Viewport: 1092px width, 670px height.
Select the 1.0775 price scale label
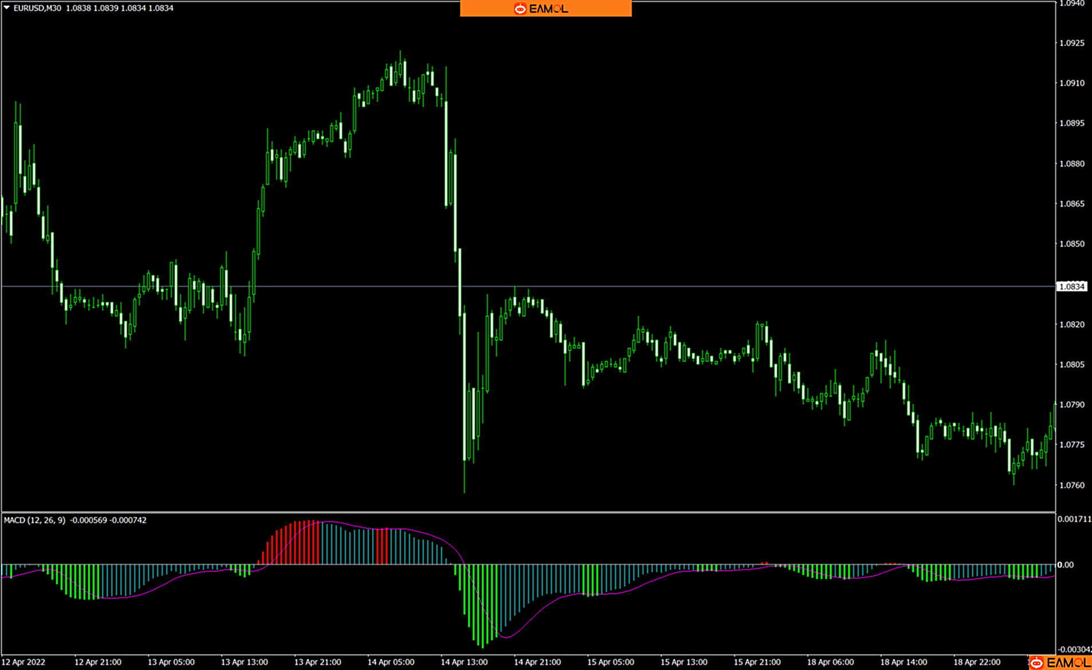pos(1071,445)
